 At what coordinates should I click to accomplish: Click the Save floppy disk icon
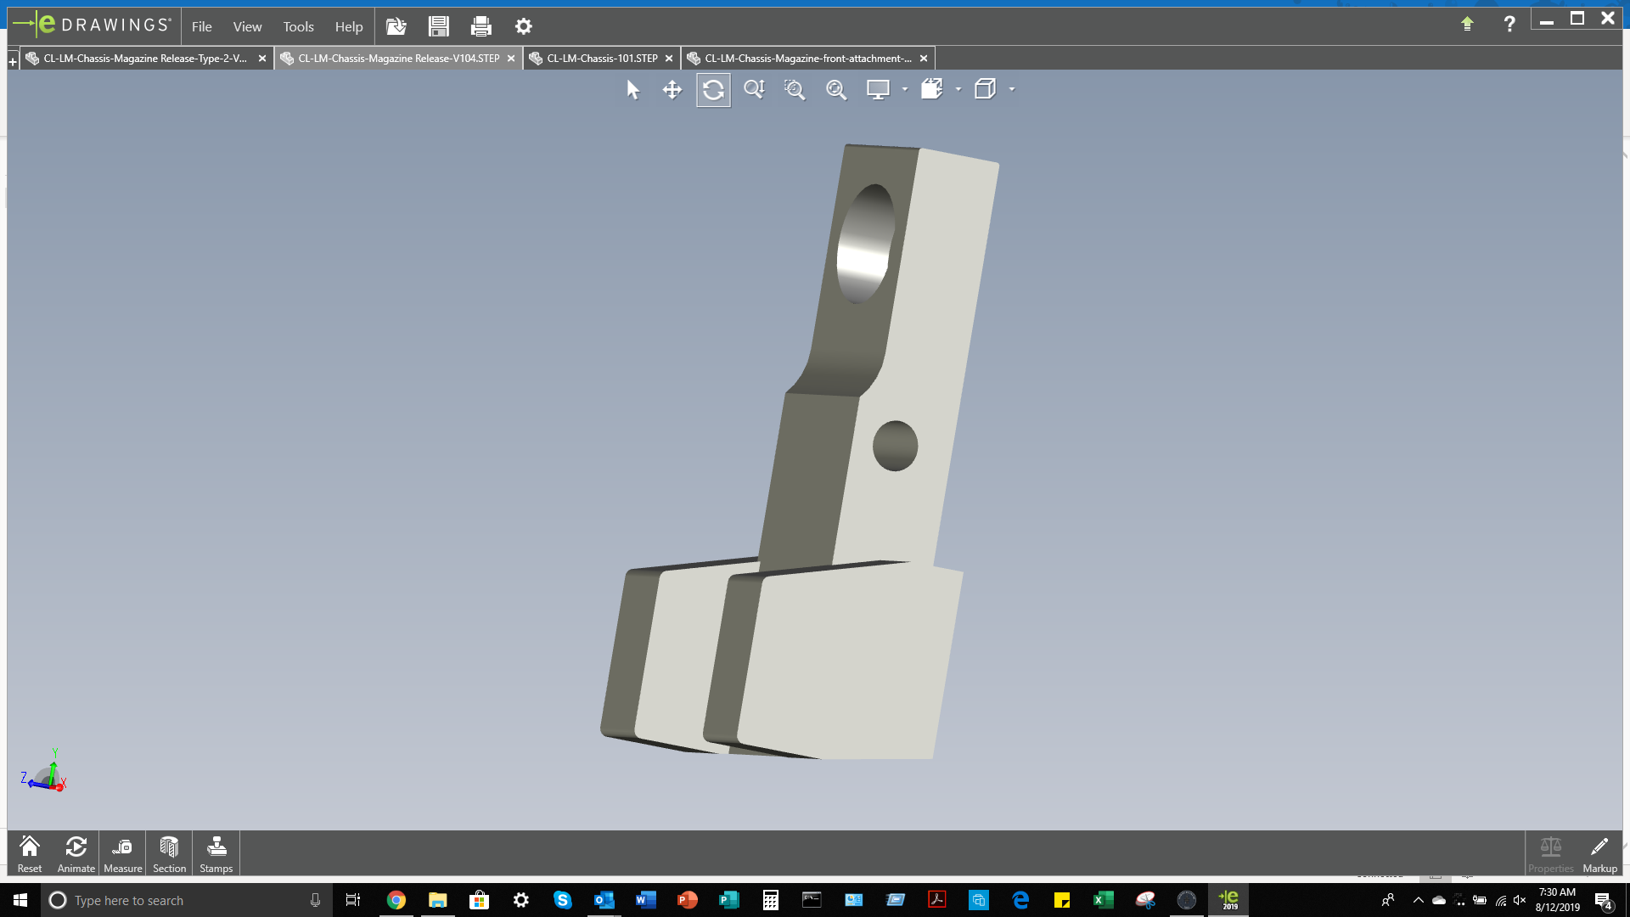(438, 26)
